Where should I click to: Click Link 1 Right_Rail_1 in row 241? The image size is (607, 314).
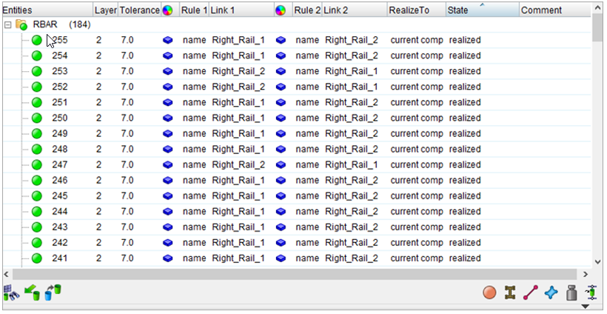pos(238,258)
